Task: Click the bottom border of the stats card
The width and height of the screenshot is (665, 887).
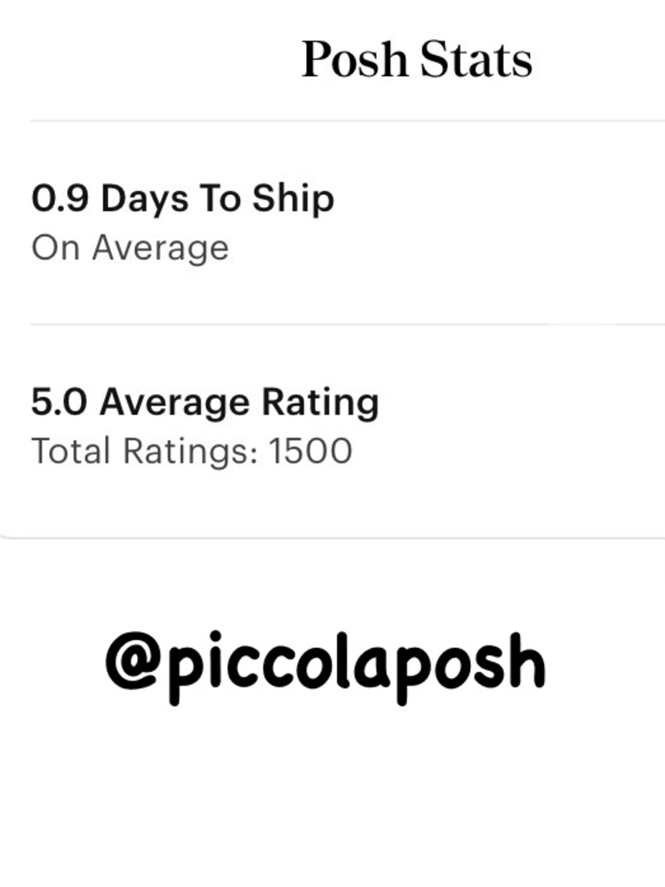Action: [x=332, y=537]
